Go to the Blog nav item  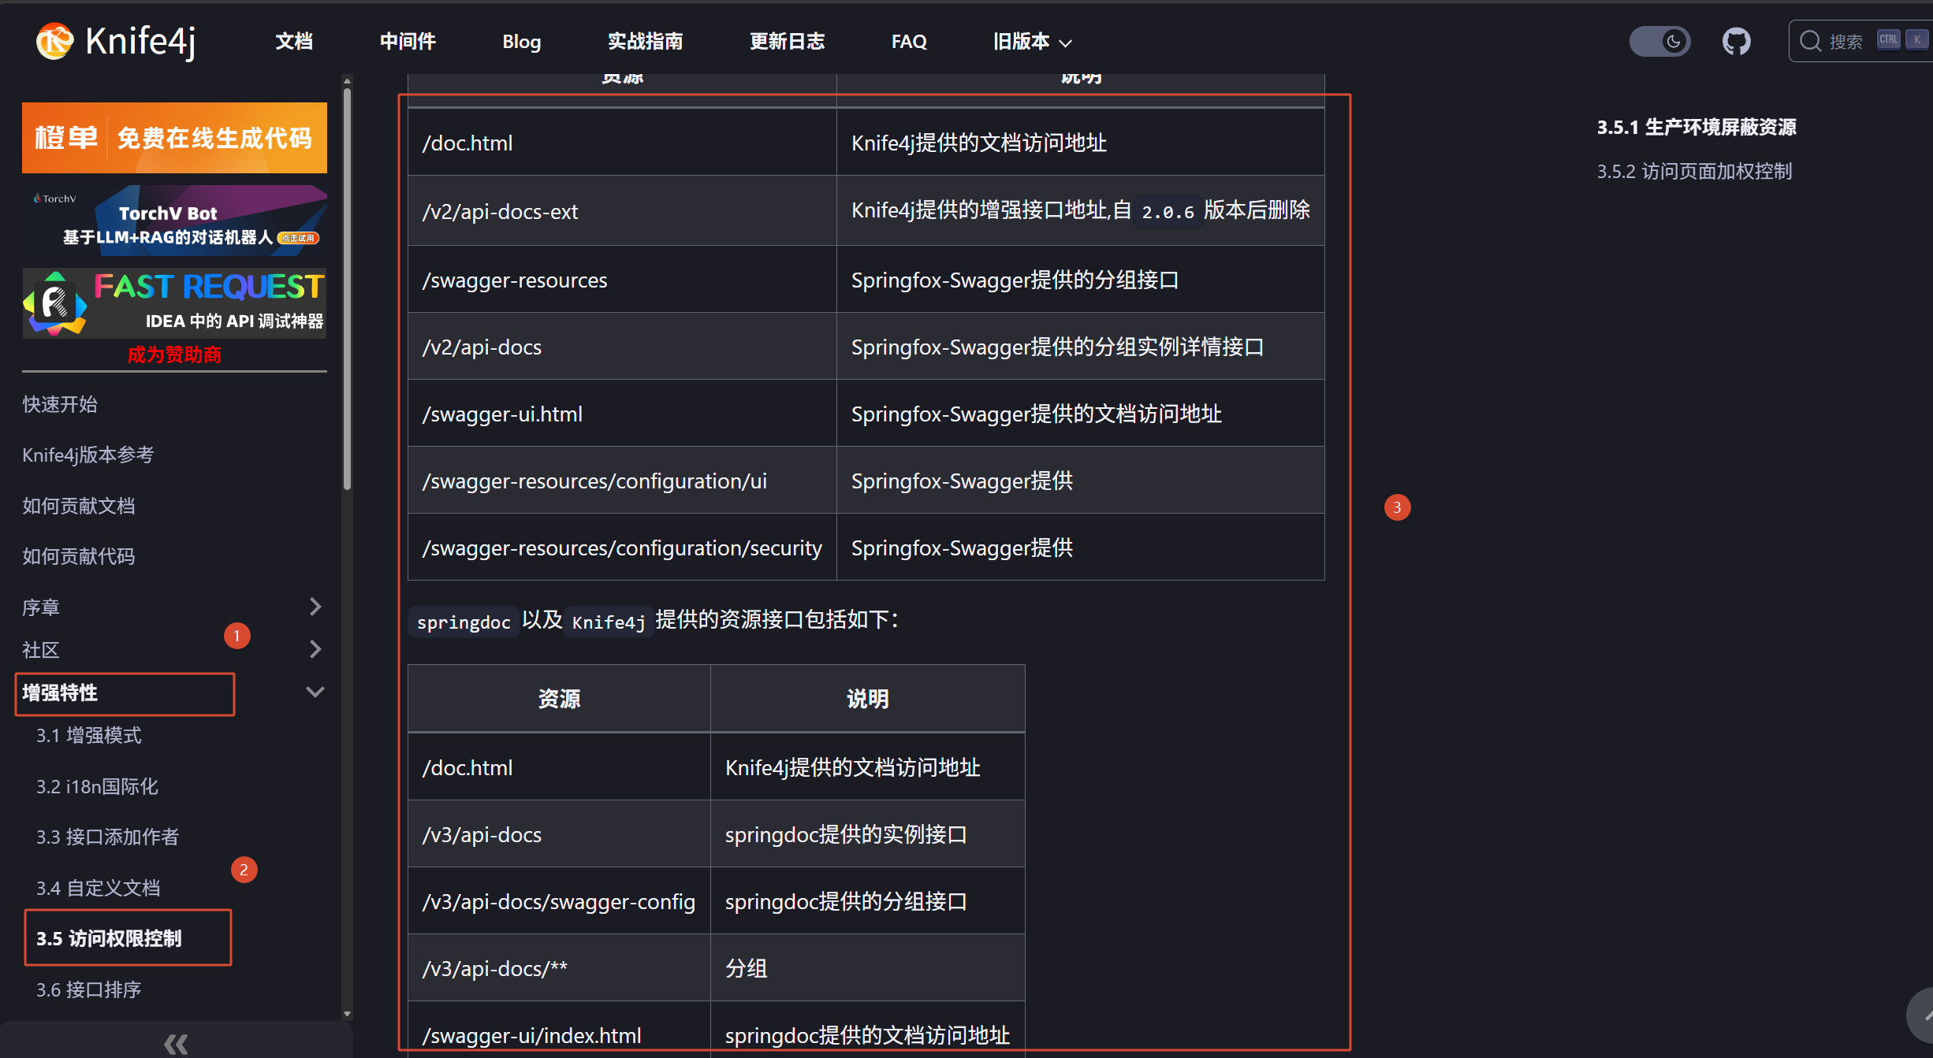point(522,42)
